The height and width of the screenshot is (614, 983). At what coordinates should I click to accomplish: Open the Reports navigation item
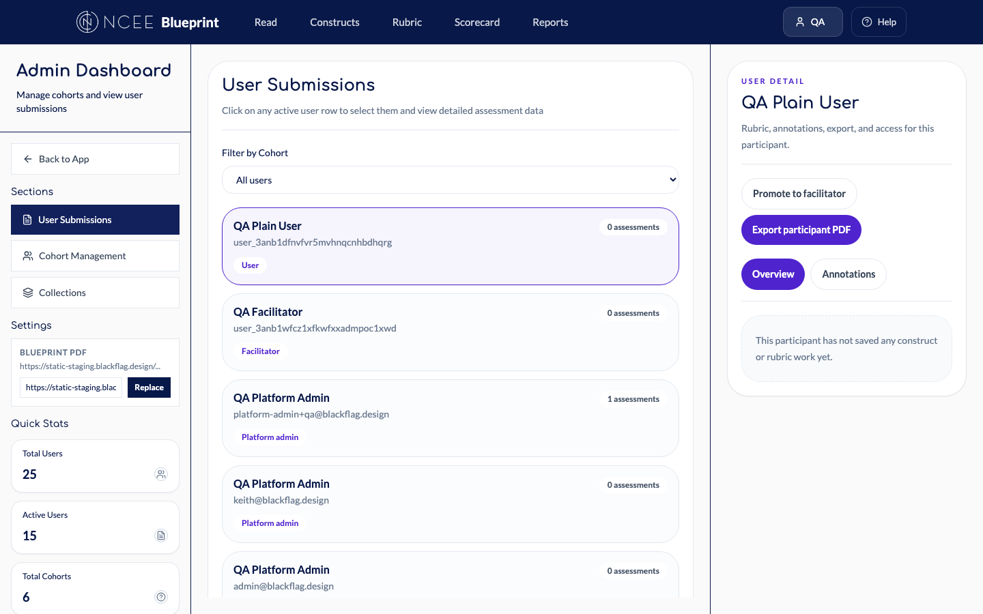(550, 22)
